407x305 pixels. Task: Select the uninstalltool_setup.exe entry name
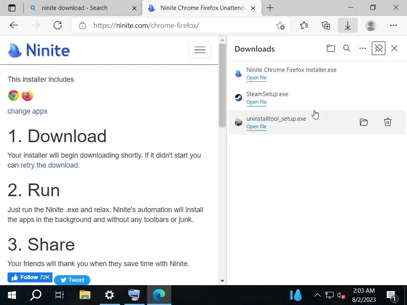276,118
